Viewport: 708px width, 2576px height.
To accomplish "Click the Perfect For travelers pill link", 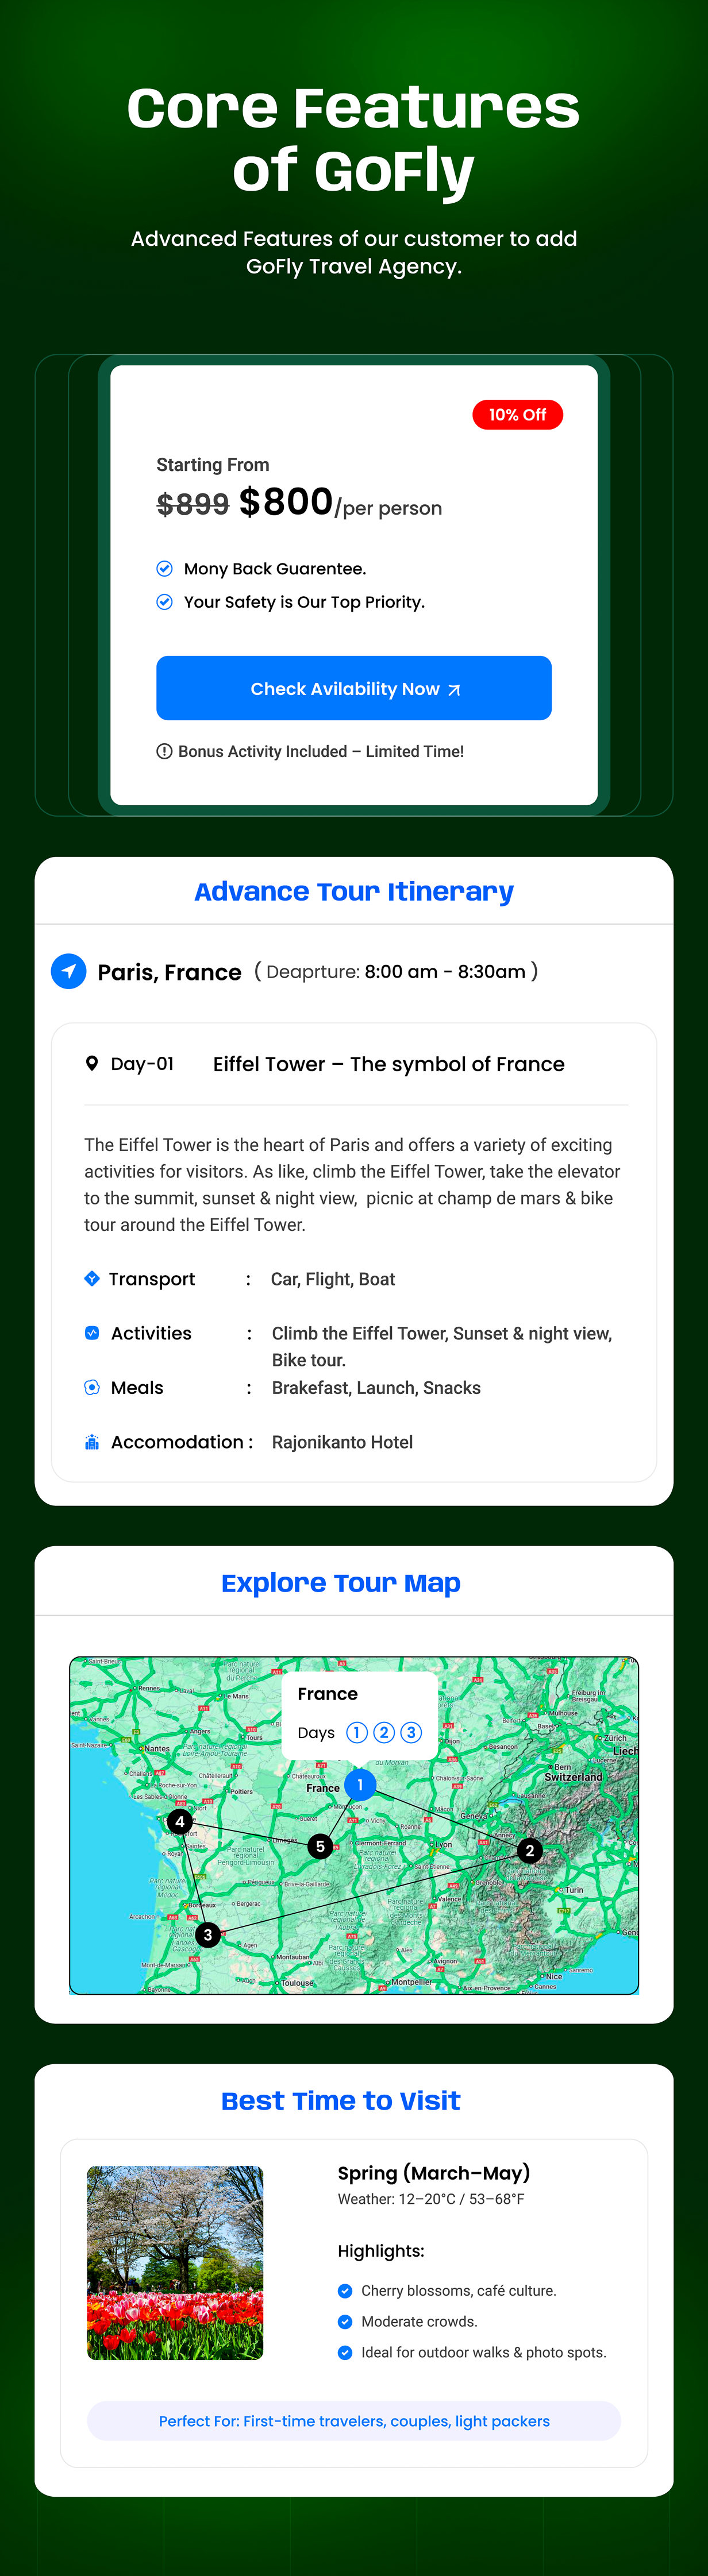I will point(354,2420).
